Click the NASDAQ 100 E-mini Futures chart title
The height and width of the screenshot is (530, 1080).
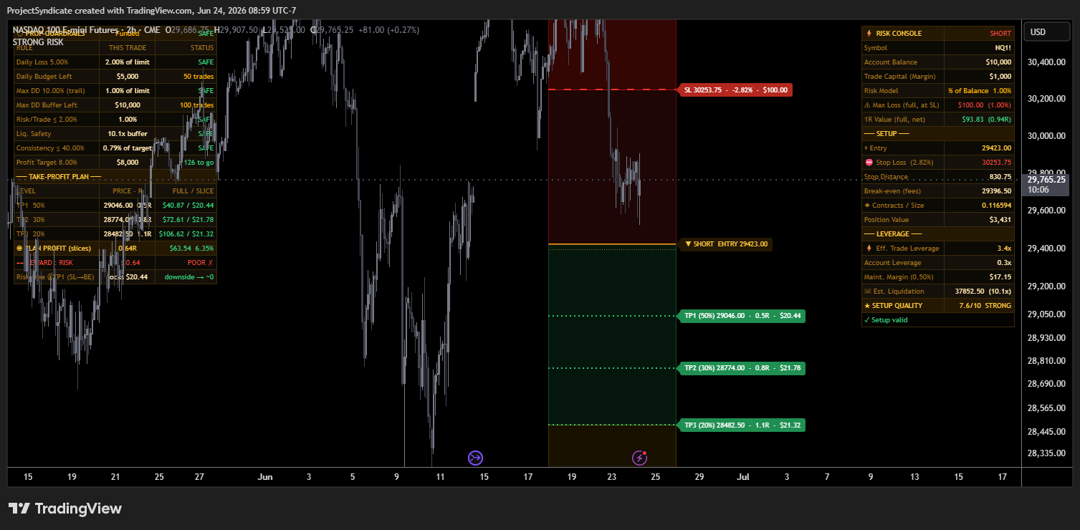[x=87, y=30]
